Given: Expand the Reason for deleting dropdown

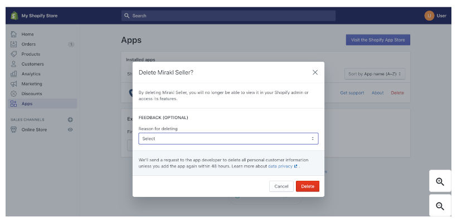Looking at the screenshot, I should point(228,139).
